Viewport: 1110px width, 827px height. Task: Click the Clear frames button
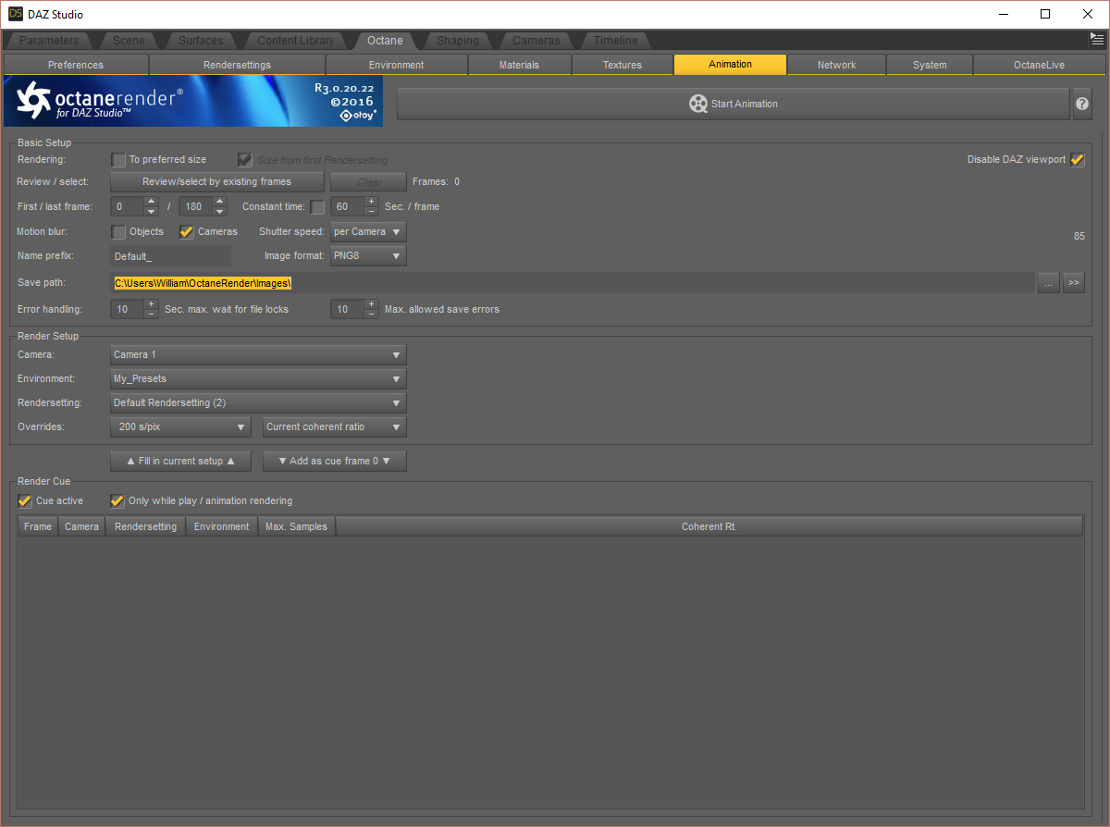click(369, 182)
